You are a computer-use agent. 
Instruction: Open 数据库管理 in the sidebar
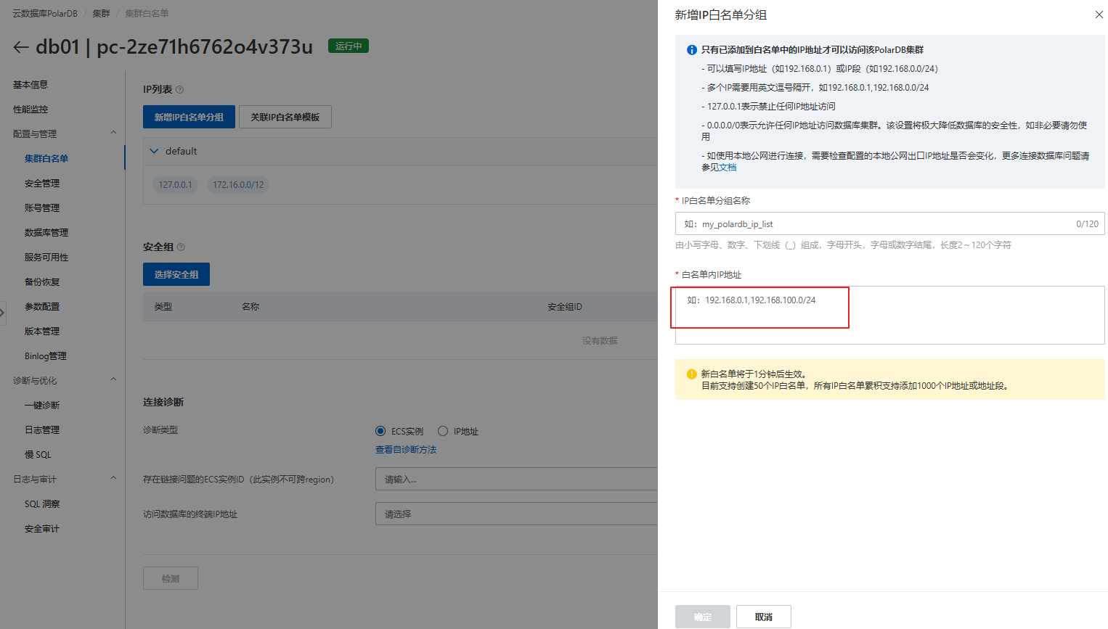coord(46,233)
